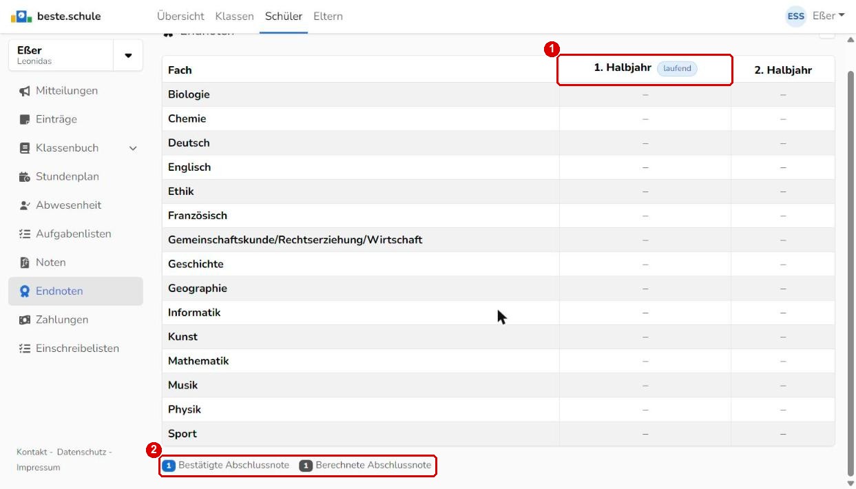Screen dimensions: 856x489
Task: Click the beste.schule logo icon
Action: 21,16
